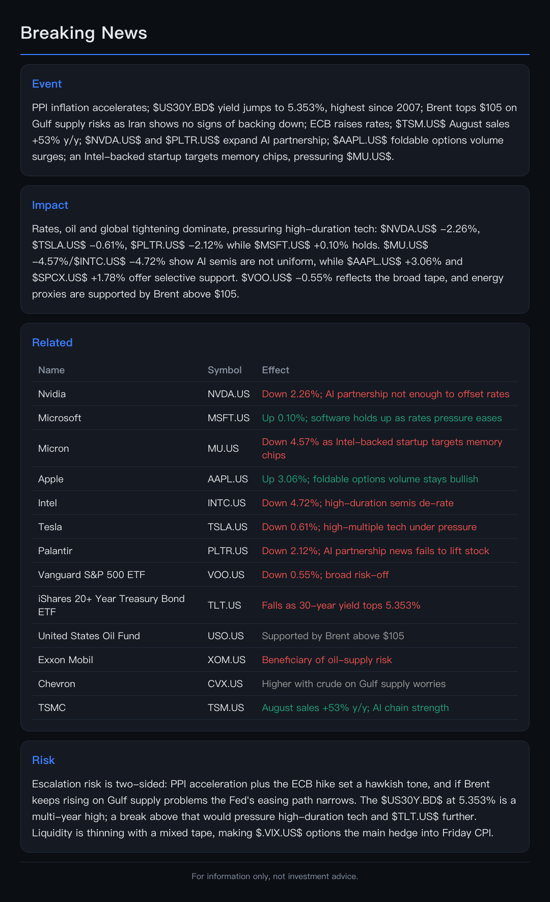Click the Micron row in Related table
The image size is (550, 902).
[x=275, y=448]
